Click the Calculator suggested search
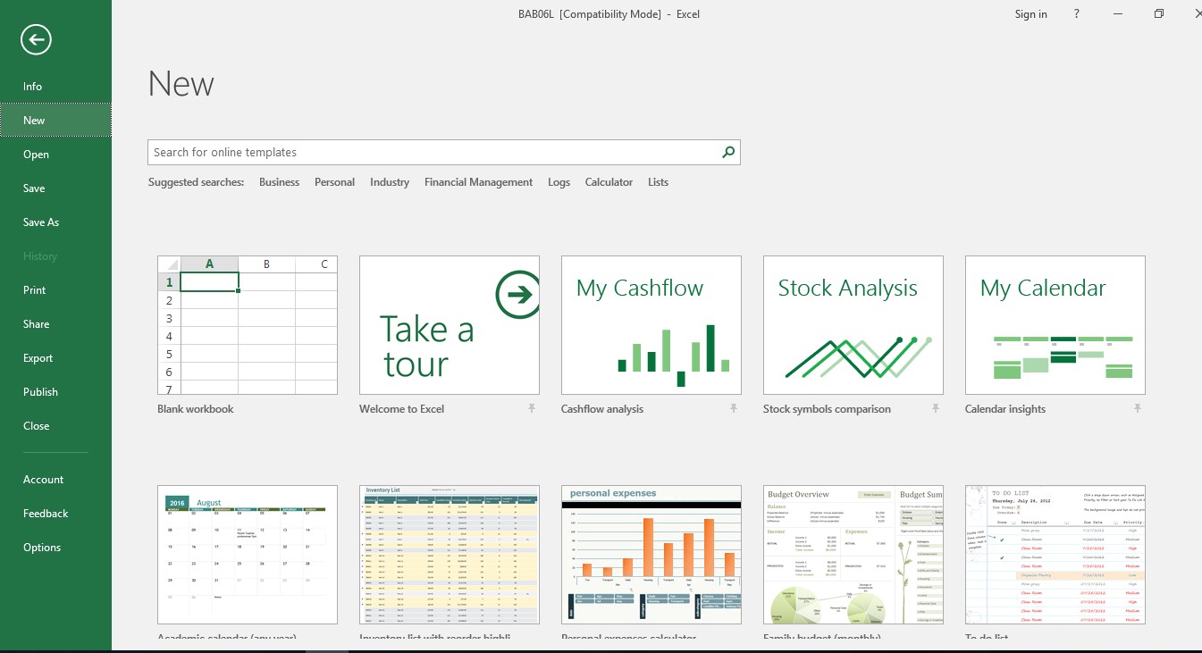 tap(609, 182)
